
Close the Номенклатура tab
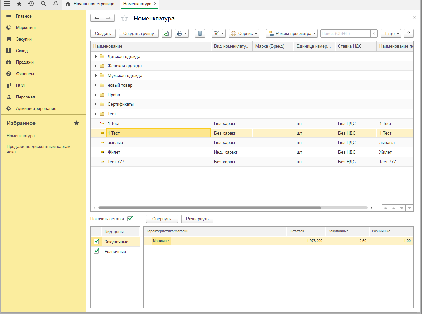click(x=155, y=4)
